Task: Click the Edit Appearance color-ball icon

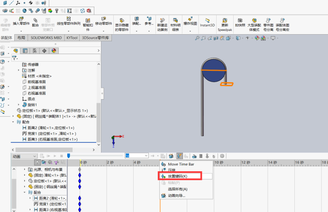Action: [x=257, y=38]
